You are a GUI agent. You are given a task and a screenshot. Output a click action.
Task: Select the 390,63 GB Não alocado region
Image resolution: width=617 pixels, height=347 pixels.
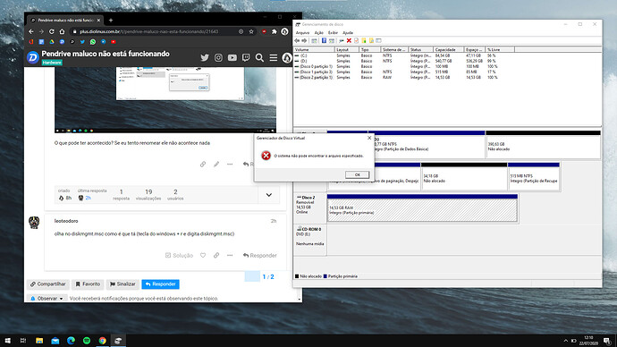click(543, 145)
